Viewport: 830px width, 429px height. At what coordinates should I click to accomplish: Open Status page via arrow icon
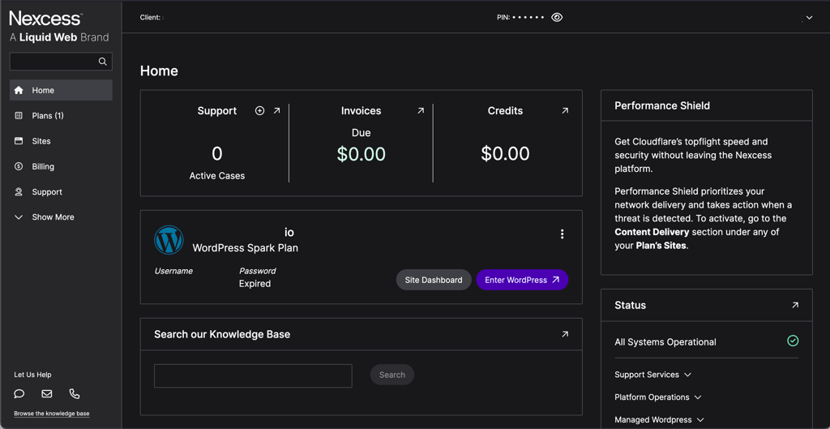[x=794, y=305]
